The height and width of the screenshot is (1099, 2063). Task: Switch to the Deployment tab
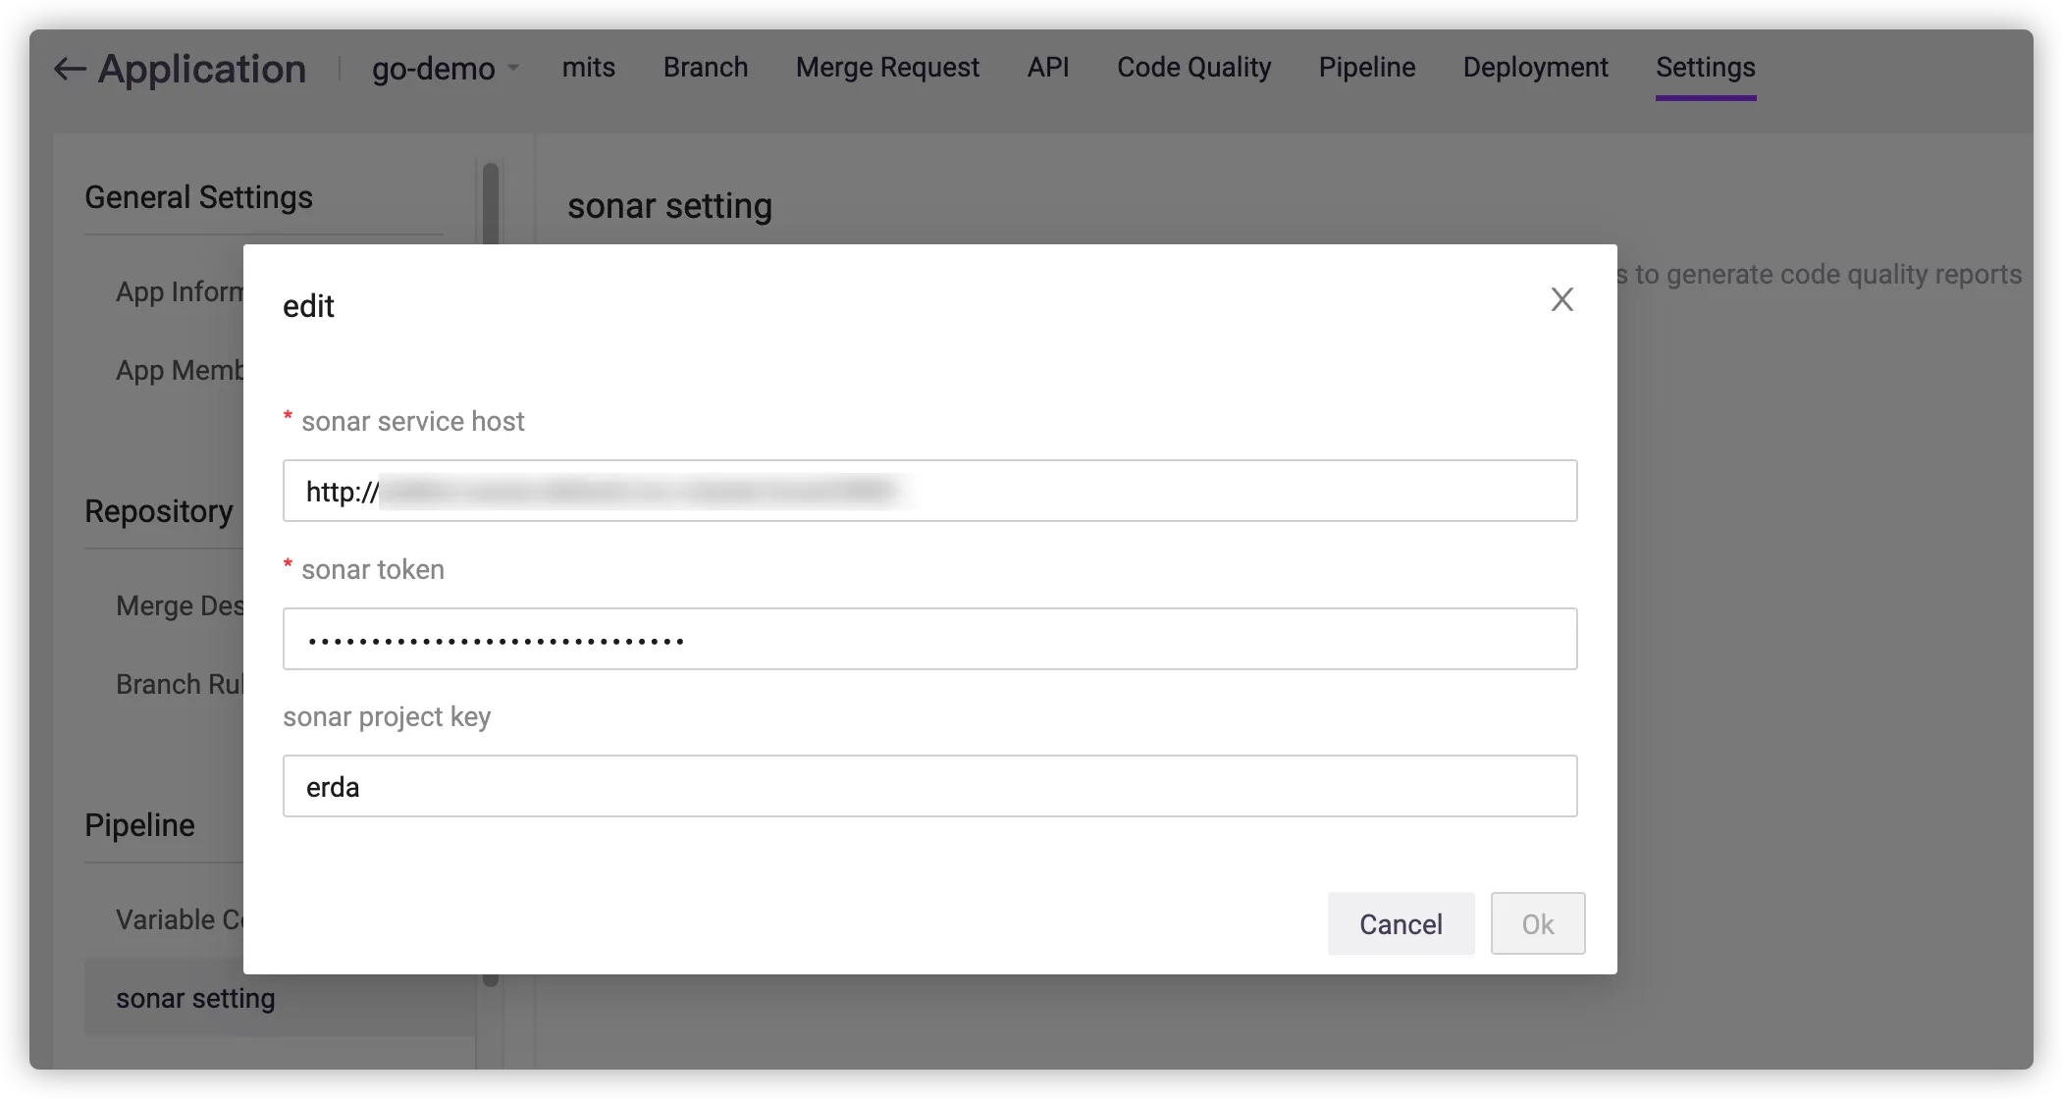1535,68
